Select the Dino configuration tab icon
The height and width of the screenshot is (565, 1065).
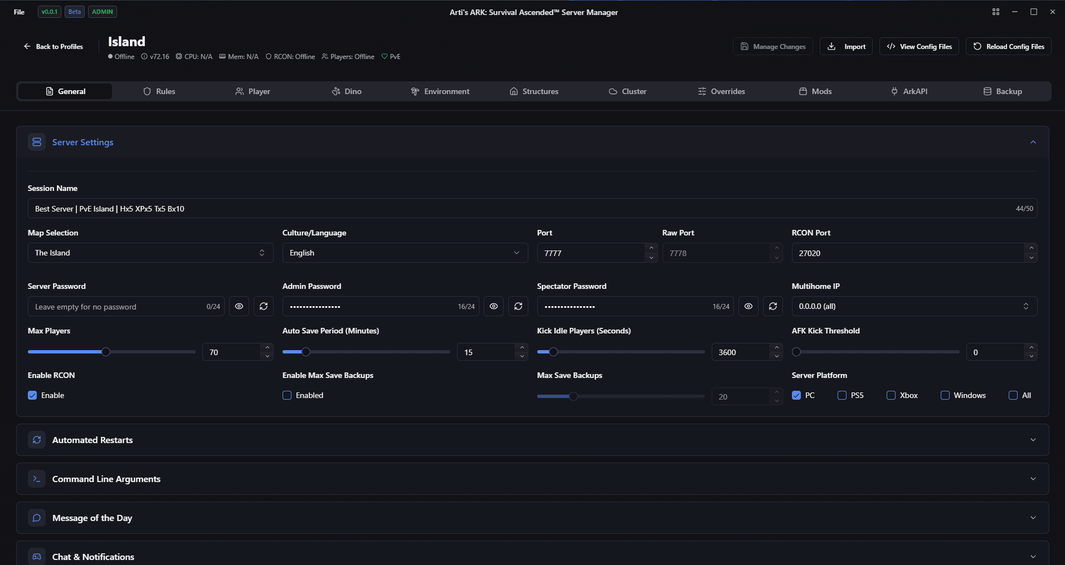coord(336,91)
